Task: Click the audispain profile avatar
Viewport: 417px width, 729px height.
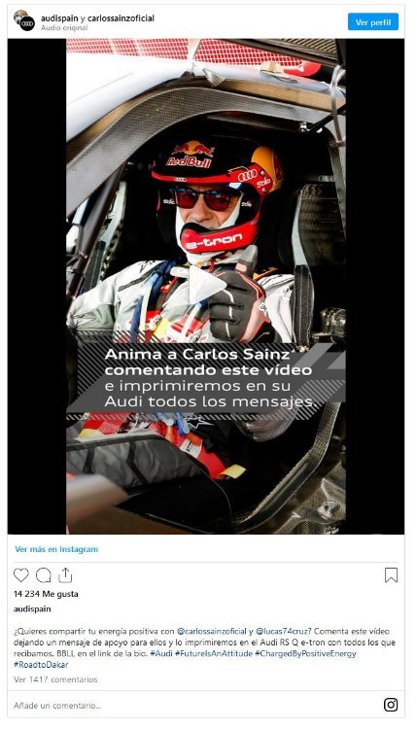Action: click(x=24, y=21)
